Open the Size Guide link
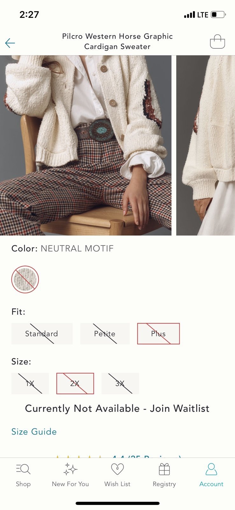This screenshot has height=510, width=235. 34,432
